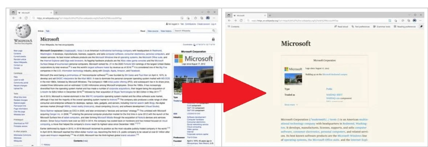Image resolution: width=428 pixels, height=147 pixels.
Task: Expand infobox with Show more
Action: point(291,105)
